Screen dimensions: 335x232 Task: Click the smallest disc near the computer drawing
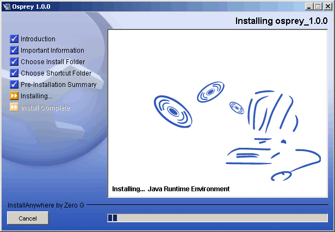(x=237, y=107)
